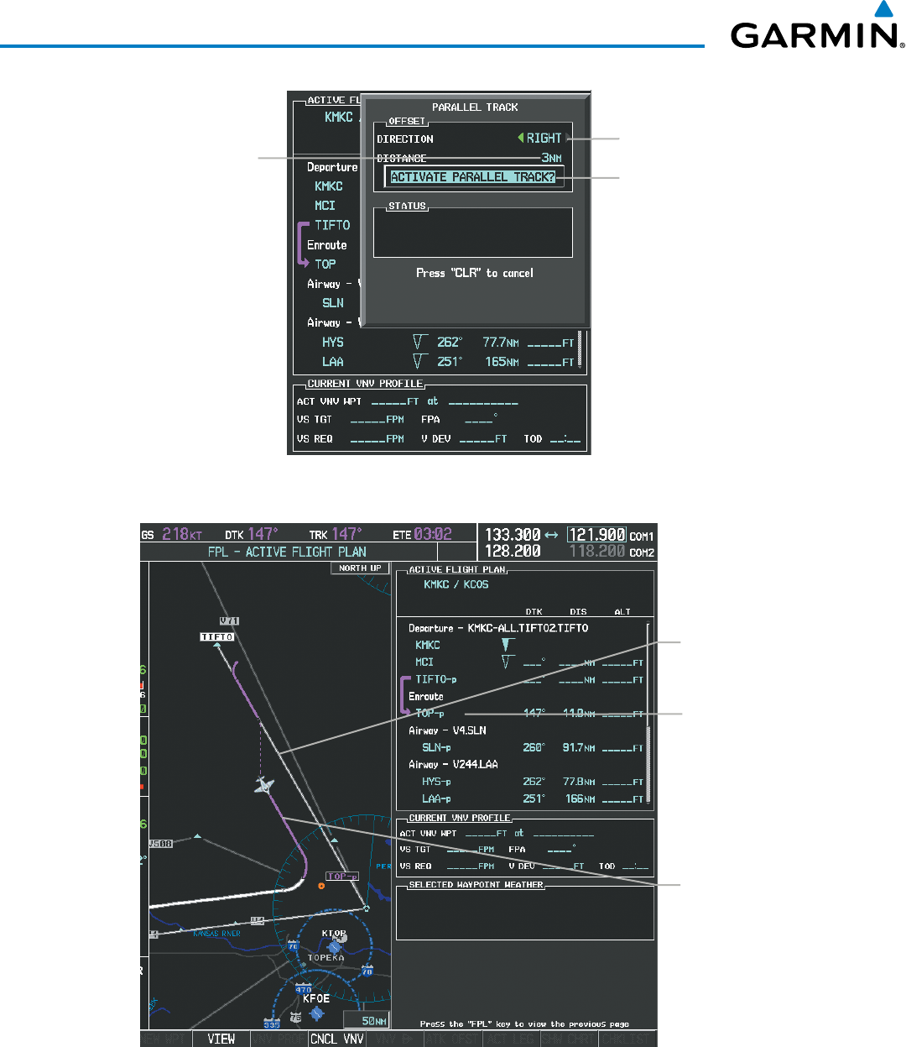Click the NORTH UP orientation label
The height and width of the screenshot is (1047, 906).
pos(360,568)
